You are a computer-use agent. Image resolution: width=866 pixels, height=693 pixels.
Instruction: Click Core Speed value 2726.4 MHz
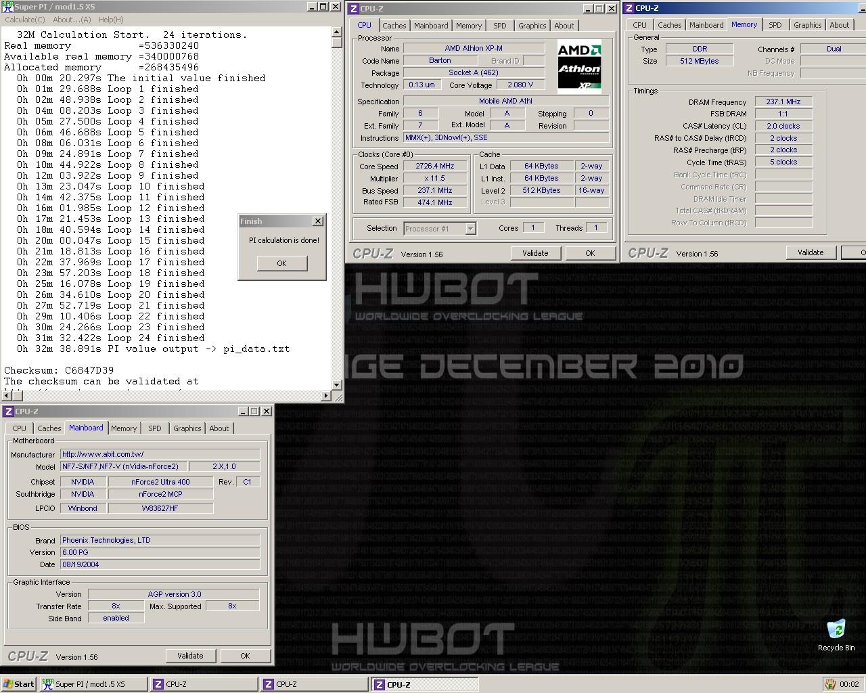click(x=435, y=166)
